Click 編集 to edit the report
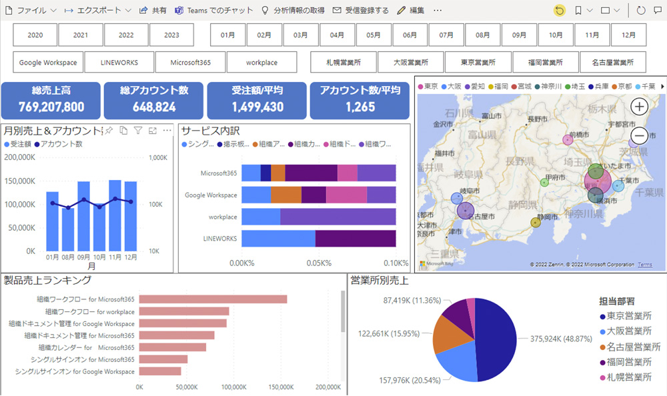 pos(410,10)
